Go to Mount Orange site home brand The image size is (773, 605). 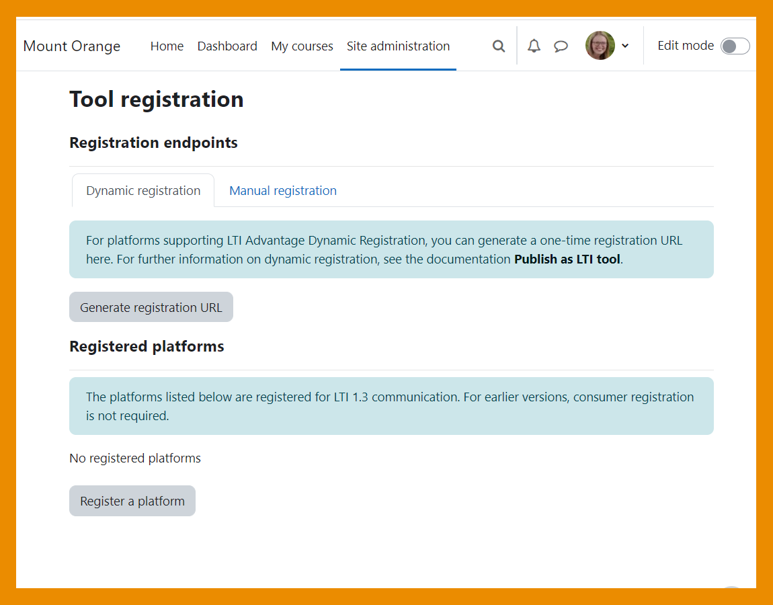click(x=72, y=46)
